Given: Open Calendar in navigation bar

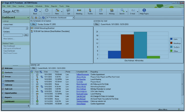Looking at the screenshot, I should pos(15,85).
